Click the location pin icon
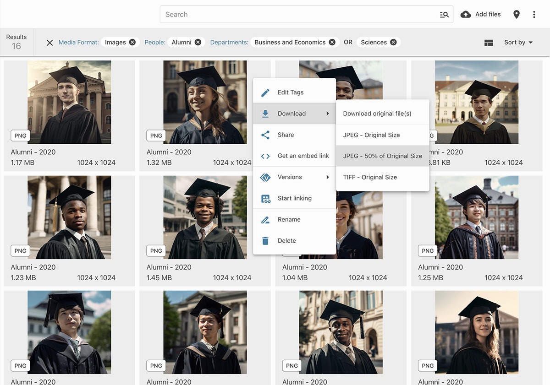This screenshot has height=385, width=550. tap(517, 15)
